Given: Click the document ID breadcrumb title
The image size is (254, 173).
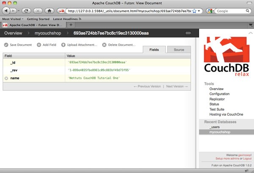Looking at the screenshot, I should pos(111,33).
